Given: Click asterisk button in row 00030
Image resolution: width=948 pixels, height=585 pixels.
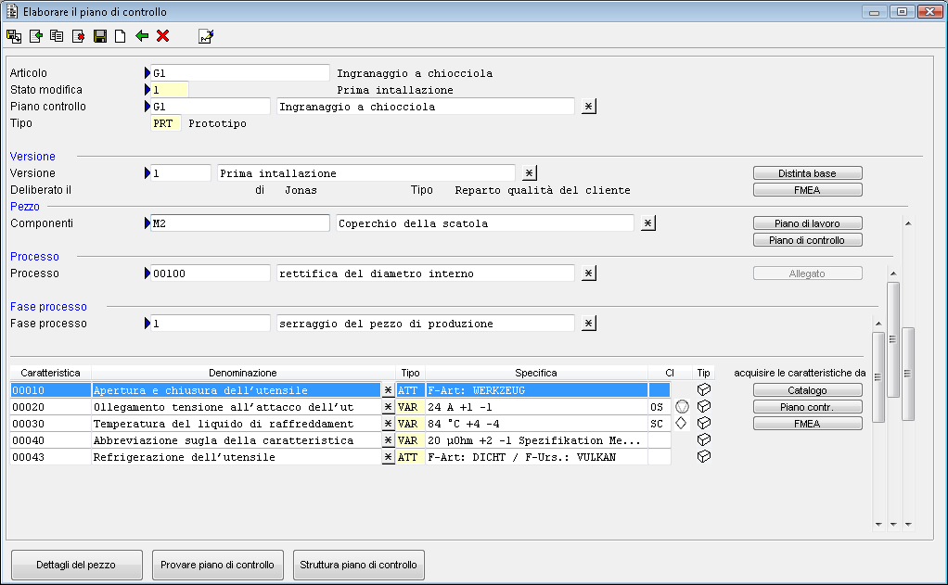Looking at the screenshot, I should (x=388, y=424).
